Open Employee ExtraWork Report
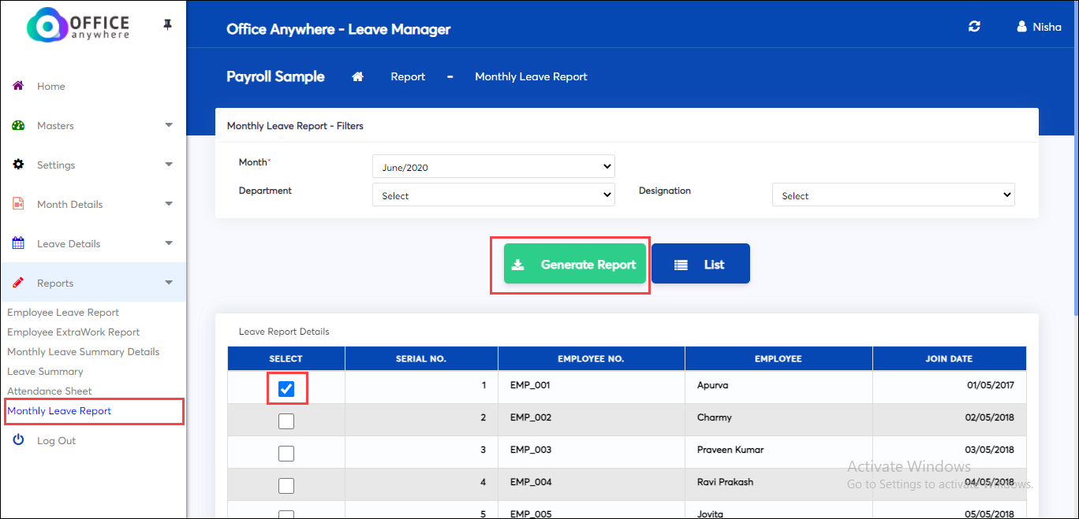Image resolution: width=1079 pixels, height=519 pixels. pyautogui.click(x=73, y=332)
